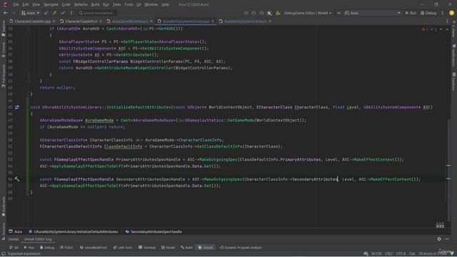Click the more actions dots beside Debug

[443, 13]
